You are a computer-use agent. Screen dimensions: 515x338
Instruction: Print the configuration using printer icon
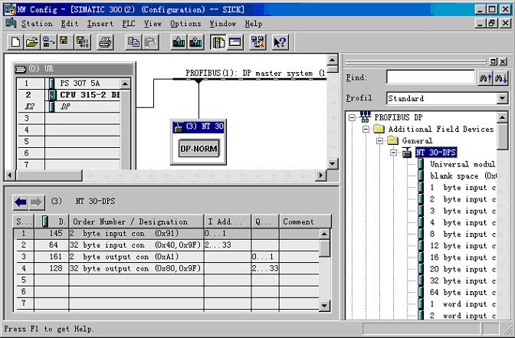coord(105,42)
